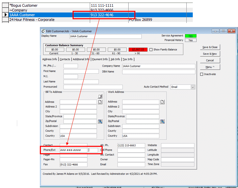Click Bill To Address field

point(78,102)
